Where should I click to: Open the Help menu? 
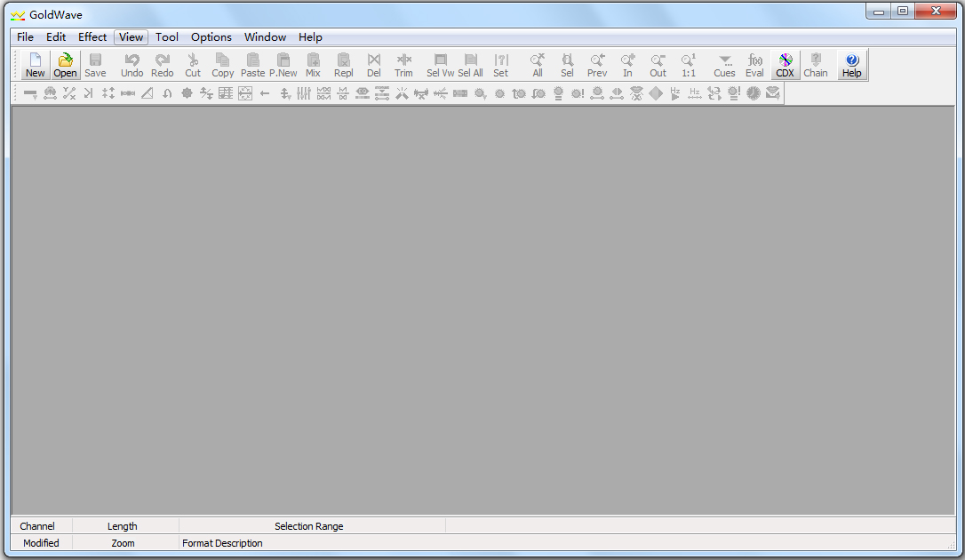pos(310,37)
